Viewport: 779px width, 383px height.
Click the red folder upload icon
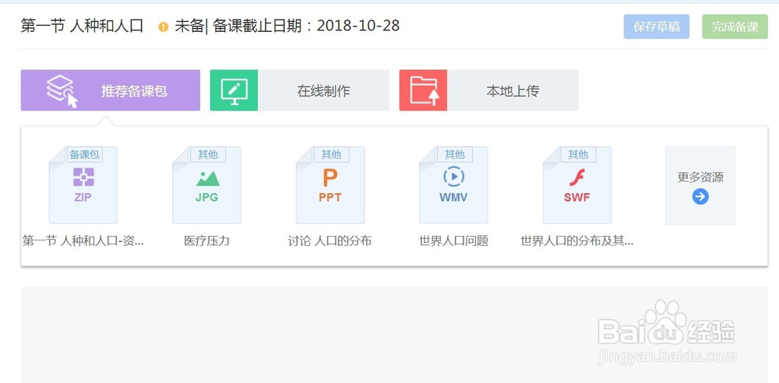[424, 90]
